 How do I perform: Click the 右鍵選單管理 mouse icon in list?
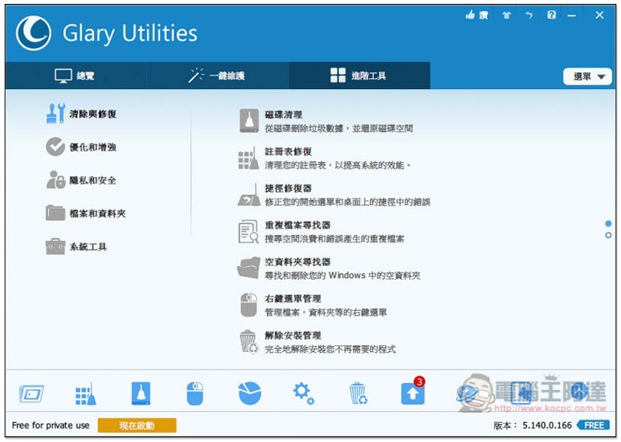[248, 305]
